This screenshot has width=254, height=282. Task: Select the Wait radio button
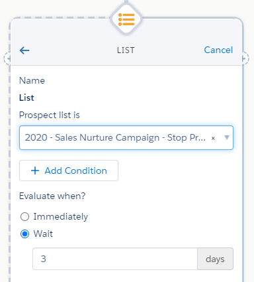(x=24, y=234)
